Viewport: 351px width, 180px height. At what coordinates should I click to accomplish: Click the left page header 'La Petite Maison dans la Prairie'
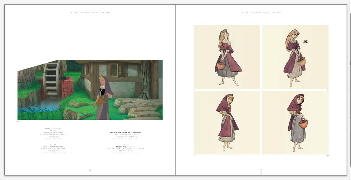(90, 13)
